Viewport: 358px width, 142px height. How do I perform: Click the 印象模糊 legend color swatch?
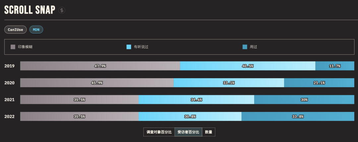point(13,47)
